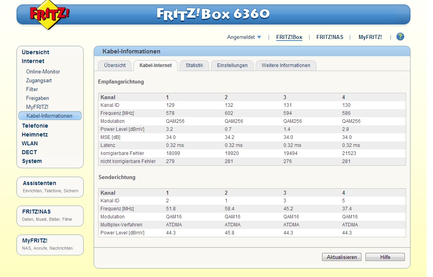Go to the System menu section

click(x=32, y=161)
